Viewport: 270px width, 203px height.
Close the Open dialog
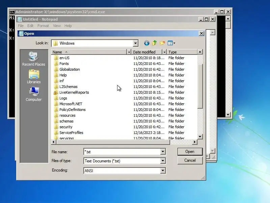[x=201, y=33]
